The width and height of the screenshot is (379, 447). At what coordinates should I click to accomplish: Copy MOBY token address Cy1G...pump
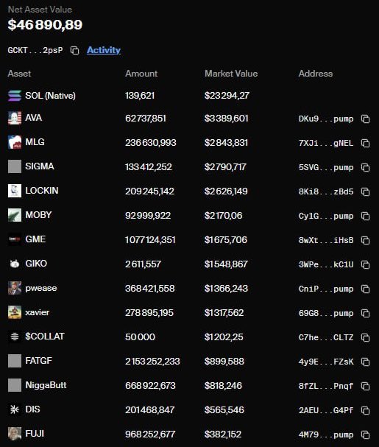[365, 216]
